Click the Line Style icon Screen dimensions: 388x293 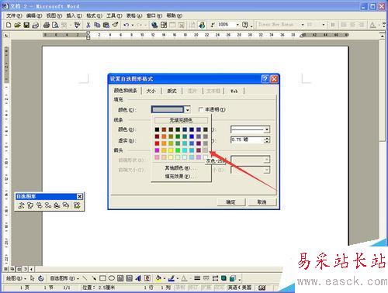pyautogui.click(x=197, y=278)
